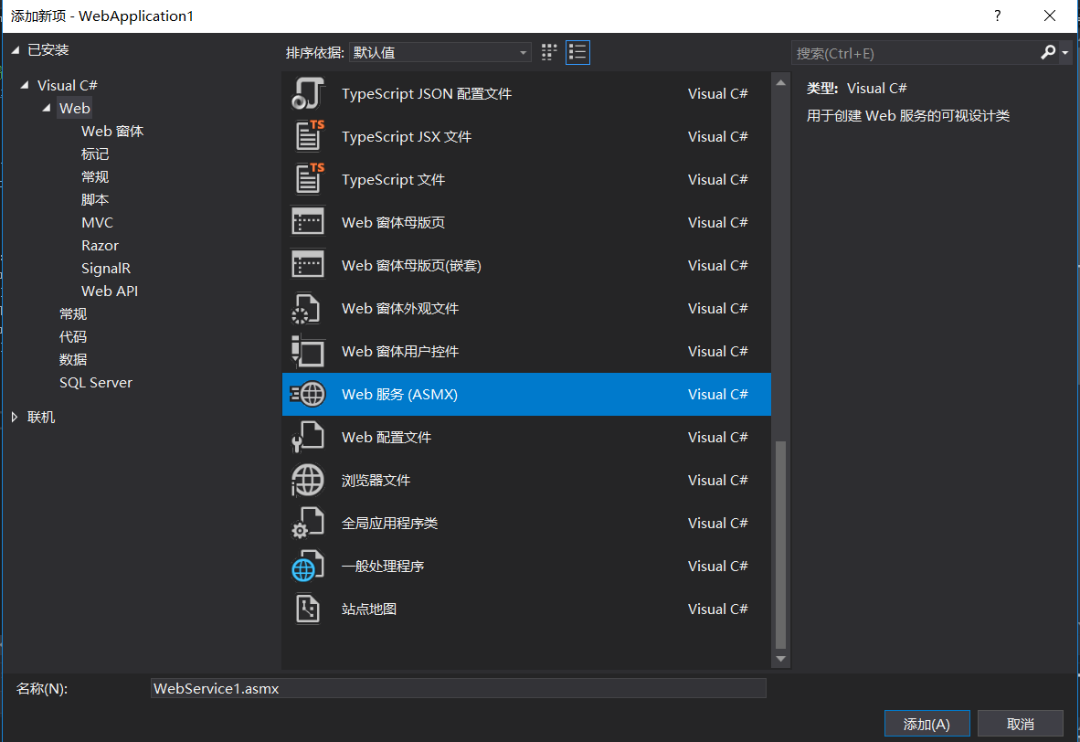Select the SQL Server category
Image resolution: width=1080 pixels, height=742 pixels.
click(x=96, y=382)
